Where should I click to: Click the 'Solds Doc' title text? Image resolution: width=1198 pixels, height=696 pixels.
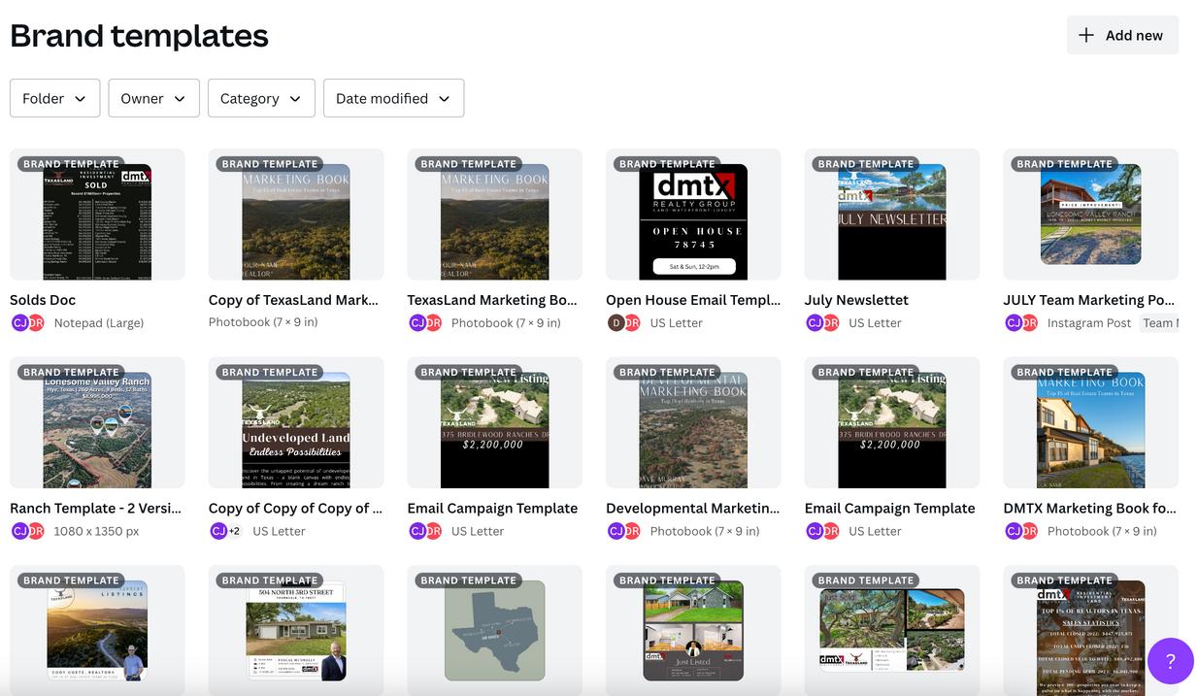click(43, 300)
